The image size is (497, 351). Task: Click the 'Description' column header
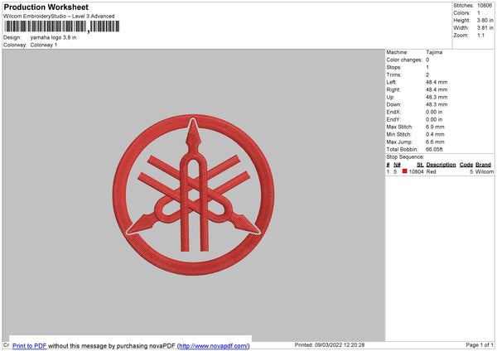click(441, 165)
